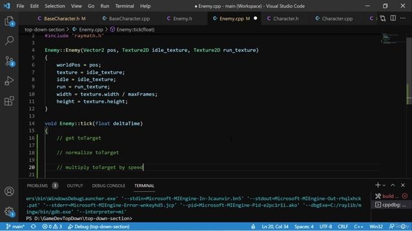This screenshot has height=231, width=412.
Task: Click the VS Code logo icon
Action: pyautogui.click(x=7, y=6)
